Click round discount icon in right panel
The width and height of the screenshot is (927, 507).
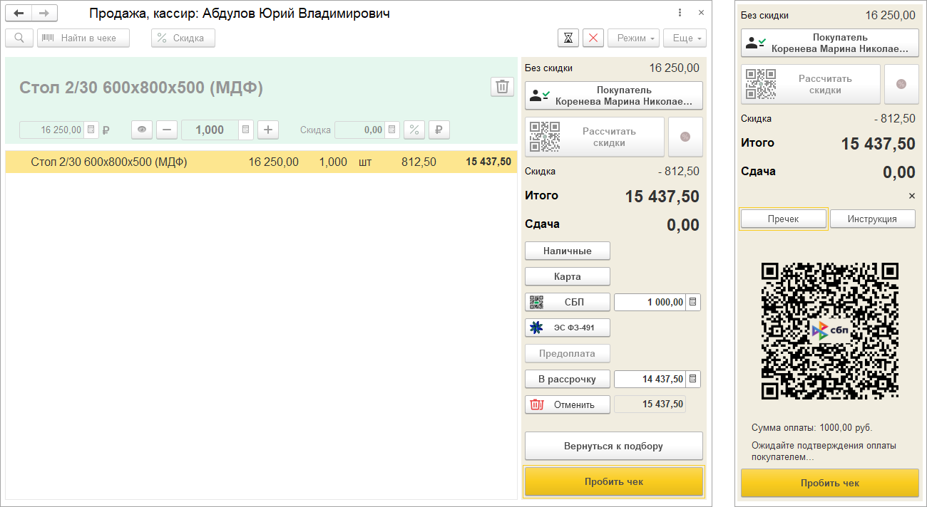pyautogui.click(x=901, y=84)
